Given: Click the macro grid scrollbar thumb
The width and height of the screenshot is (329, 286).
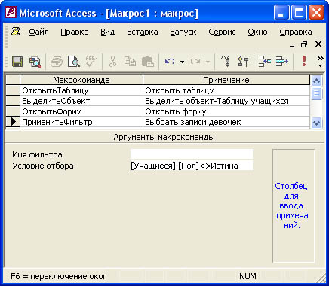Looking at the screenshot, I should [x=316, y=93].
